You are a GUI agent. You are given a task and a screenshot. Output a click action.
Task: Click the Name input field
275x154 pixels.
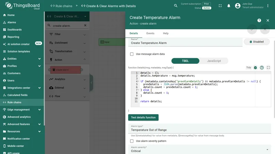(185, 42)
